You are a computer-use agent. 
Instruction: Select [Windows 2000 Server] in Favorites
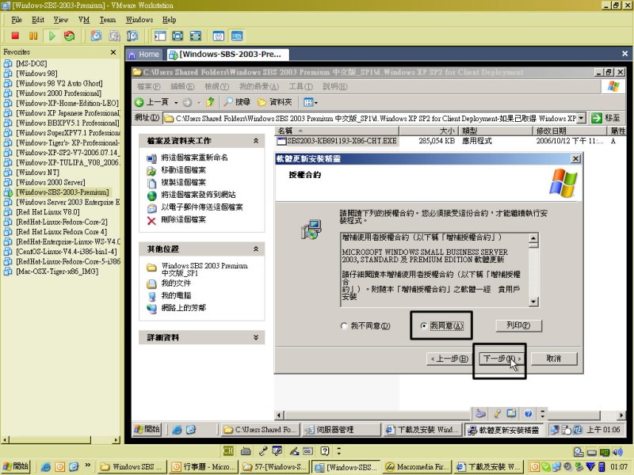coord(51,182)
